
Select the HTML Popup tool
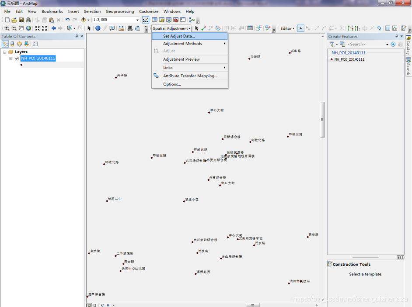tap(112, 28)
